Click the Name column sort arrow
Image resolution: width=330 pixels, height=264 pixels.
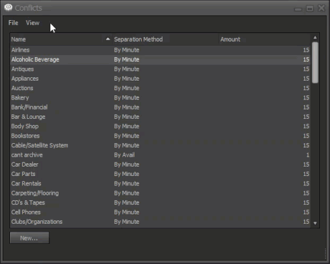[x=108, y=39]
